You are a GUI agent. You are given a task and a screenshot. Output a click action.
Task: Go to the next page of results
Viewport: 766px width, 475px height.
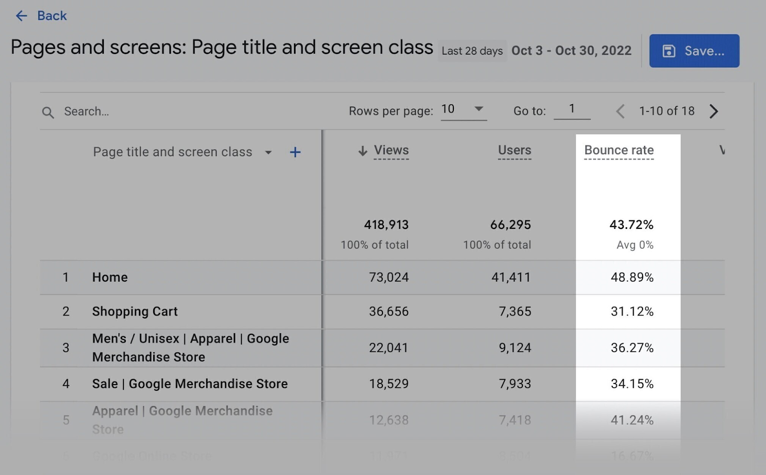pos(713,111)
